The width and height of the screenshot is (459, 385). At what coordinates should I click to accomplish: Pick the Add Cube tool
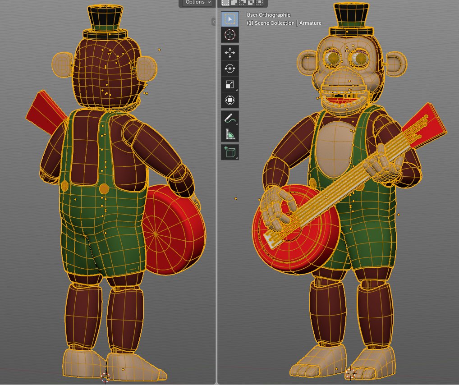(230, 152)
